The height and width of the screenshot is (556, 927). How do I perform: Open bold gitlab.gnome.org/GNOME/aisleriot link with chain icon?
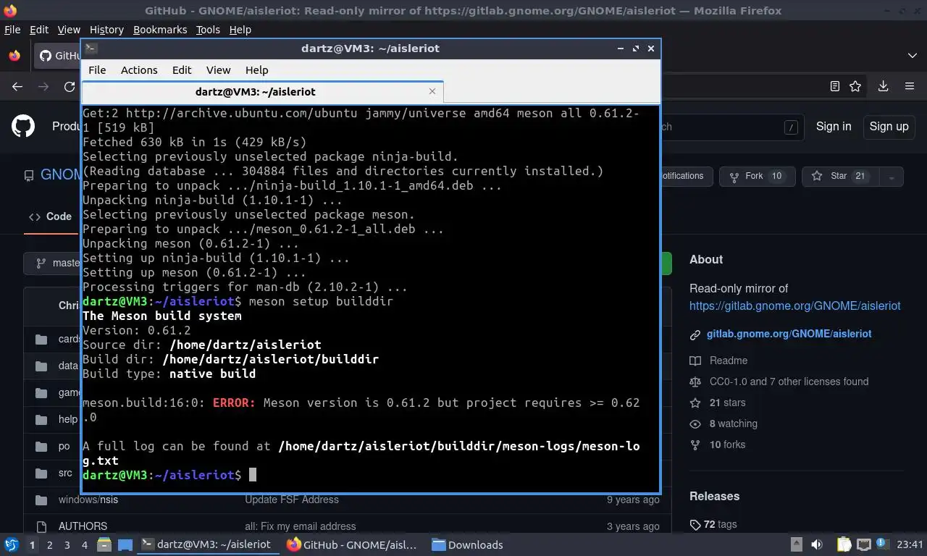(x=789, y=334)
